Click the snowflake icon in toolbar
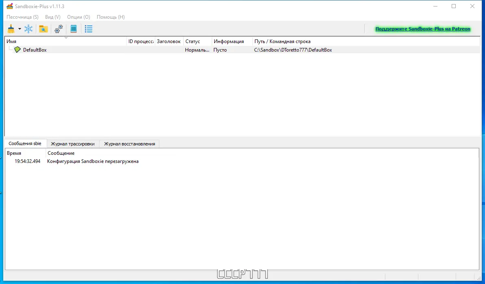The image size is (485, 284). [x=28, y=29]
